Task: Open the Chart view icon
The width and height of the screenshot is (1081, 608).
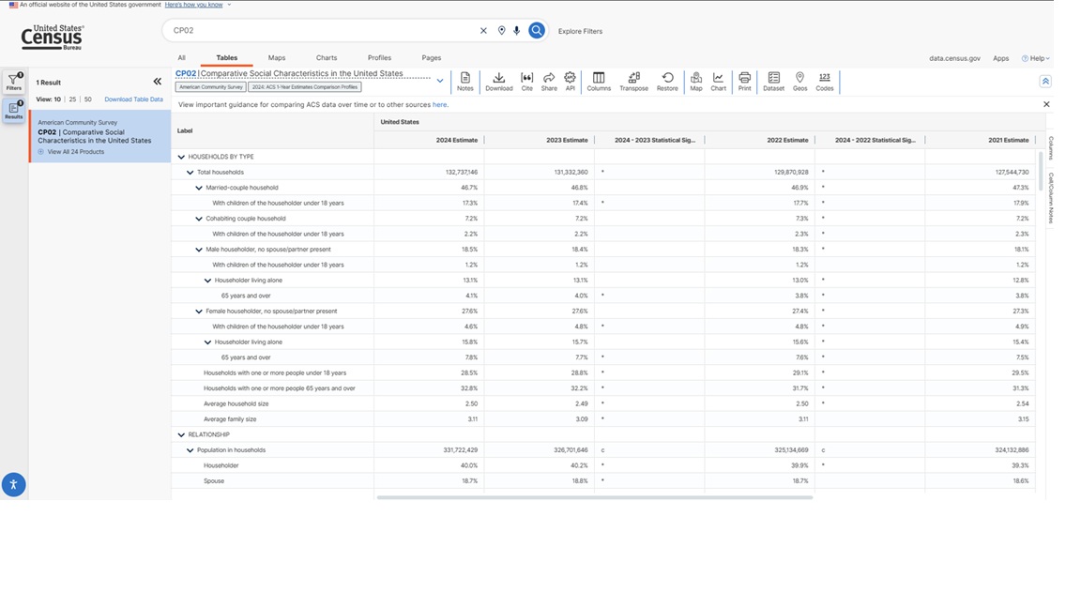Action: tap(719, 82)
